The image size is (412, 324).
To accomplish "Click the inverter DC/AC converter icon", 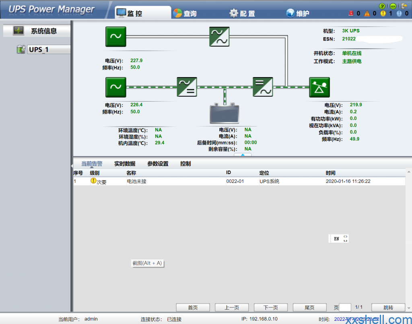I will pyautogui.click(x=263, y=87).
